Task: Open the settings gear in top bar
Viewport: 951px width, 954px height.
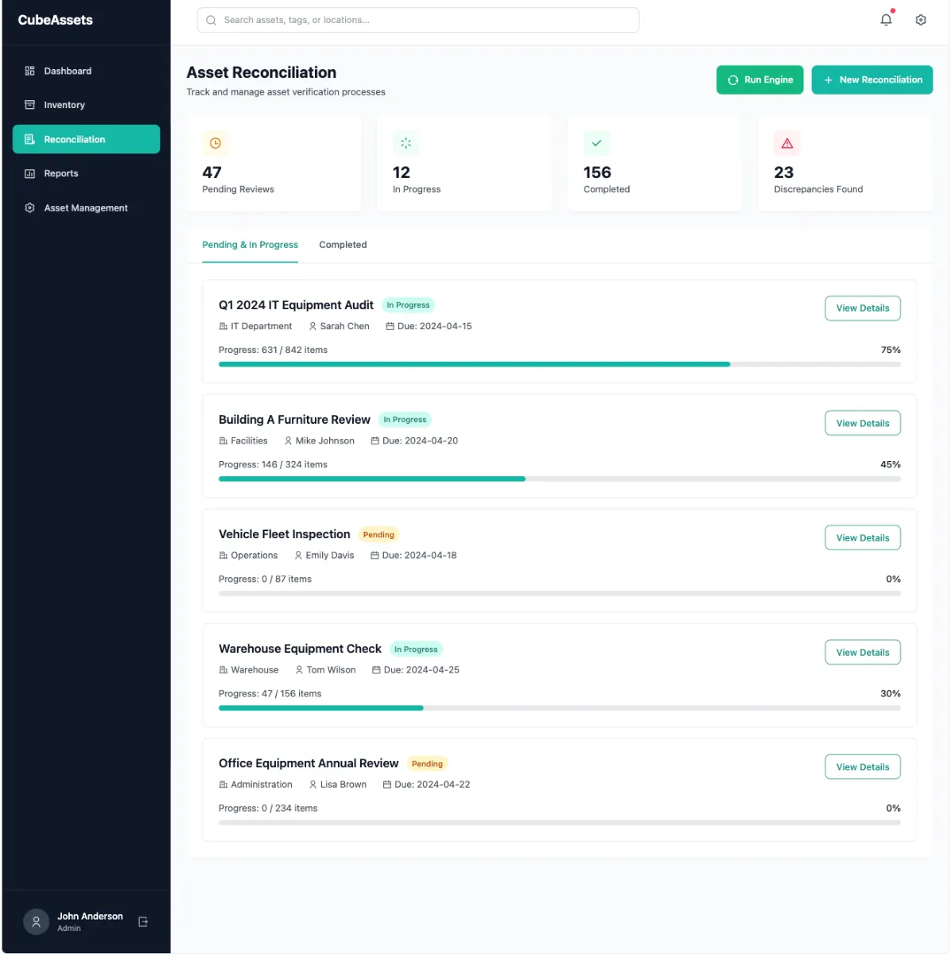Action: pos(920,19)
